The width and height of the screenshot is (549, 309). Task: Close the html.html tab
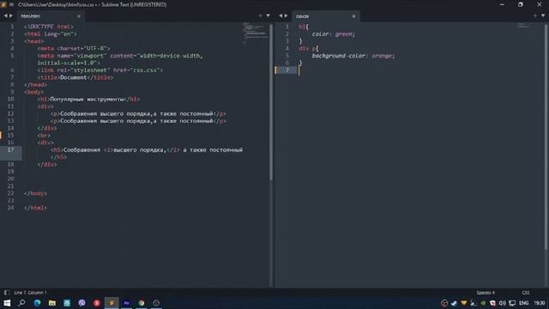(79, 16)
